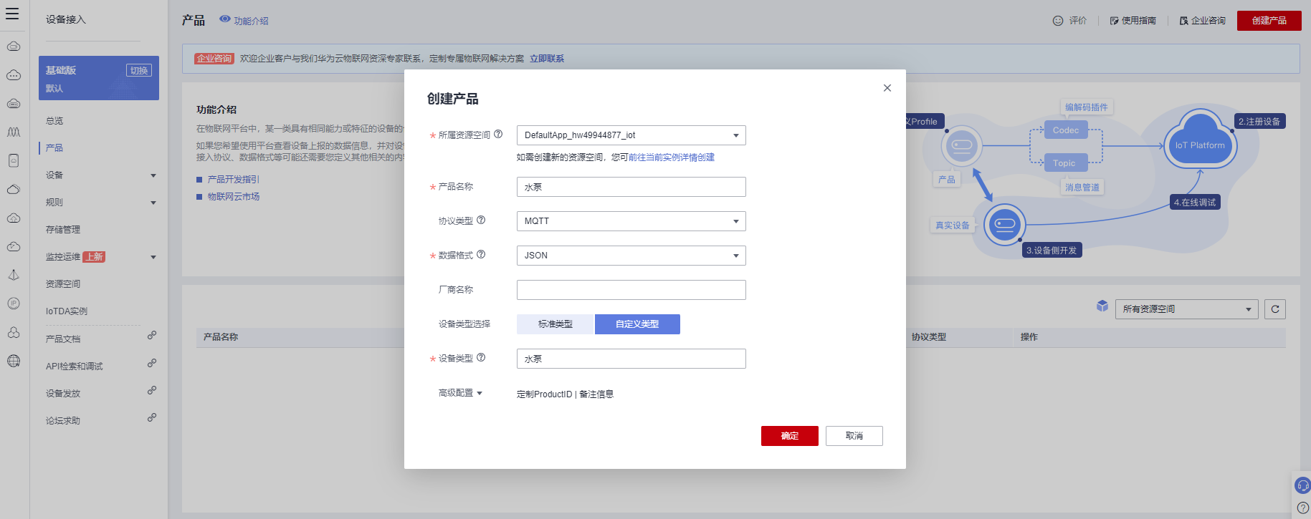
Task: Open the JSON data format dropdown
Action: pos(631,256)
